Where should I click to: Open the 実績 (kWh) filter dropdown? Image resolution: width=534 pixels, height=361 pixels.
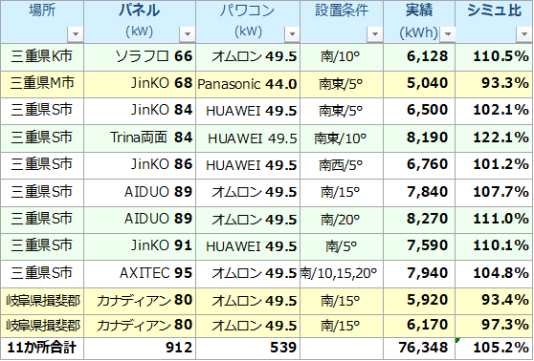pos(448,34)
